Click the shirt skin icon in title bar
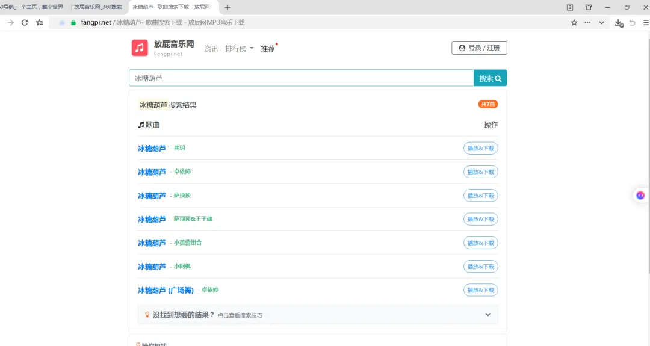The height and width of the screenshot is (346, 650). coord(589,7)
